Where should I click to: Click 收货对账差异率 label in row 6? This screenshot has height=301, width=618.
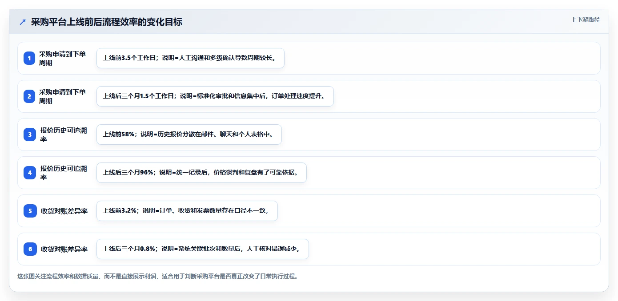(x=64, y=249)
